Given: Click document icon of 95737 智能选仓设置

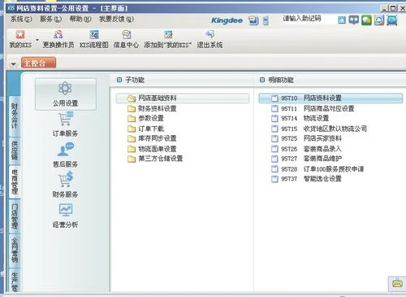Looking at the screenshot, I should click(x=274, y=179).
